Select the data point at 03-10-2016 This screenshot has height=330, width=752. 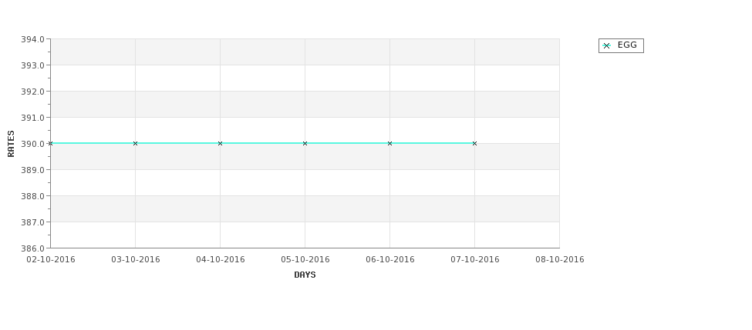pos(135,144)
